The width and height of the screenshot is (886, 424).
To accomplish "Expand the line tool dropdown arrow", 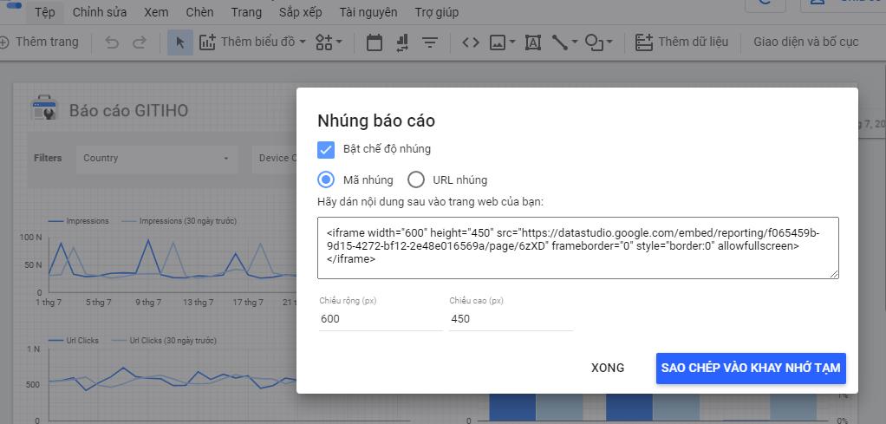I will coord(575,42).
